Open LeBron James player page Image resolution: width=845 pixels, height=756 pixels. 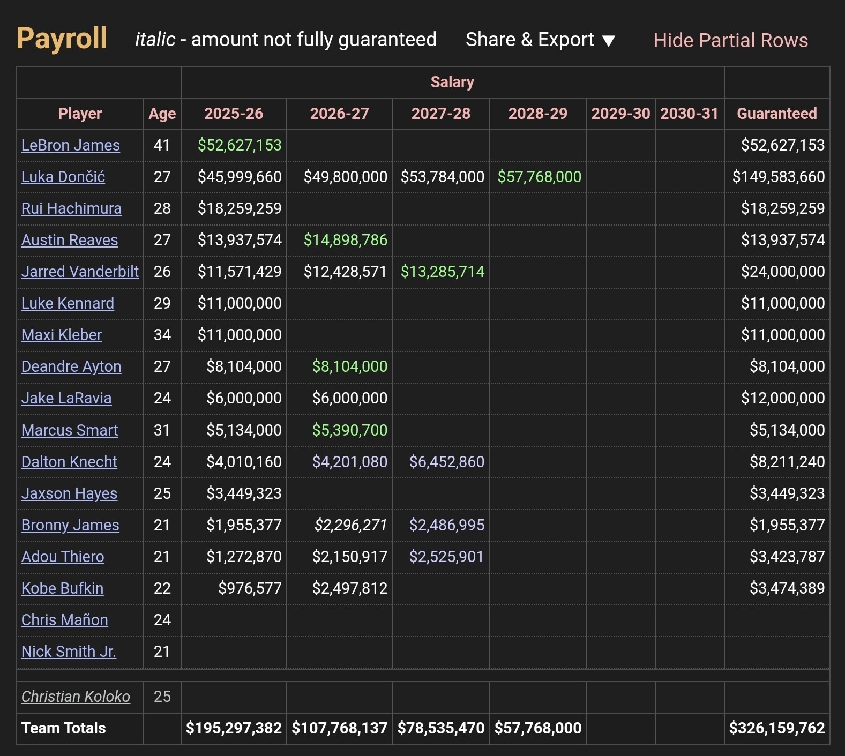pos(71,145)
